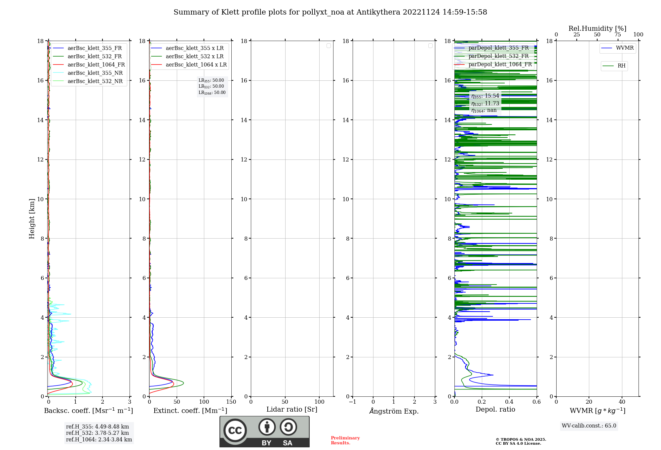Select legend entry 'aerBsc_klett_355 x LR'
This screenshot has height=450, width=661.
click(188, 48)
